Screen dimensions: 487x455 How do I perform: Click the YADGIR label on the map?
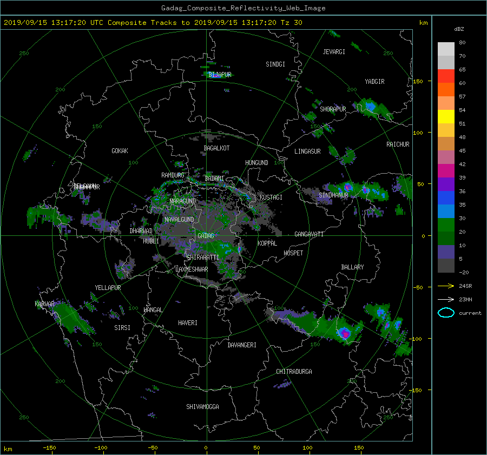(x=374, y=82)
